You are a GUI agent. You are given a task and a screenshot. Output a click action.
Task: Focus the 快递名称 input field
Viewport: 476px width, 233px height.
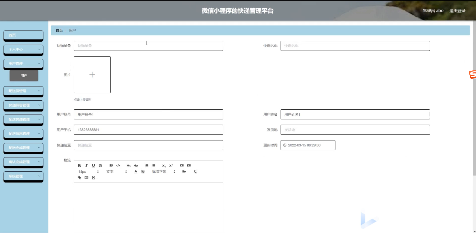click(355, 46)
